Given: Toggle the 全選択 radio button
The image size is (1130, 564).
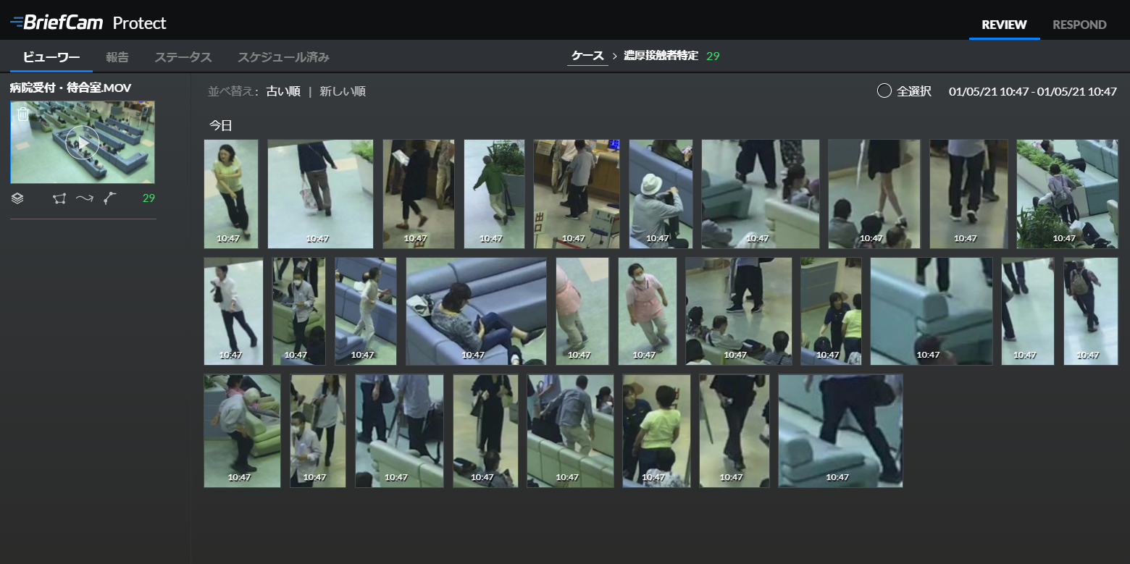Looking at the screenshot, I should [x=884, y=91].
